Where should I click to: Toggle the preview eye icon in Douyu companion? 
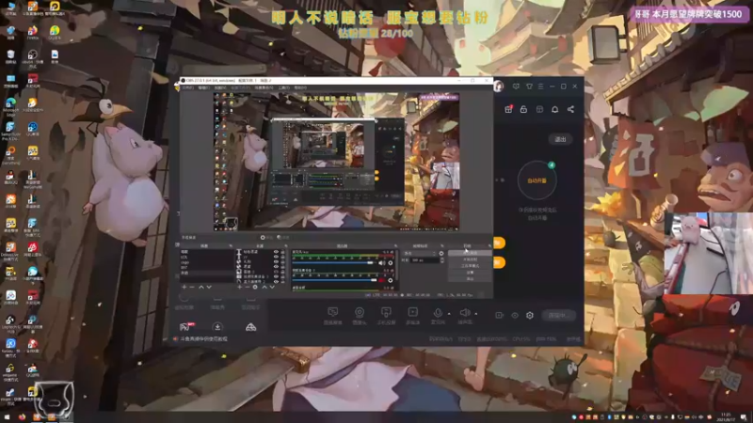click(515, 315)
